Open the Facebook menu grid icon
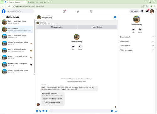This screenshot has height=114, width=157. click(x=142, y=11)
